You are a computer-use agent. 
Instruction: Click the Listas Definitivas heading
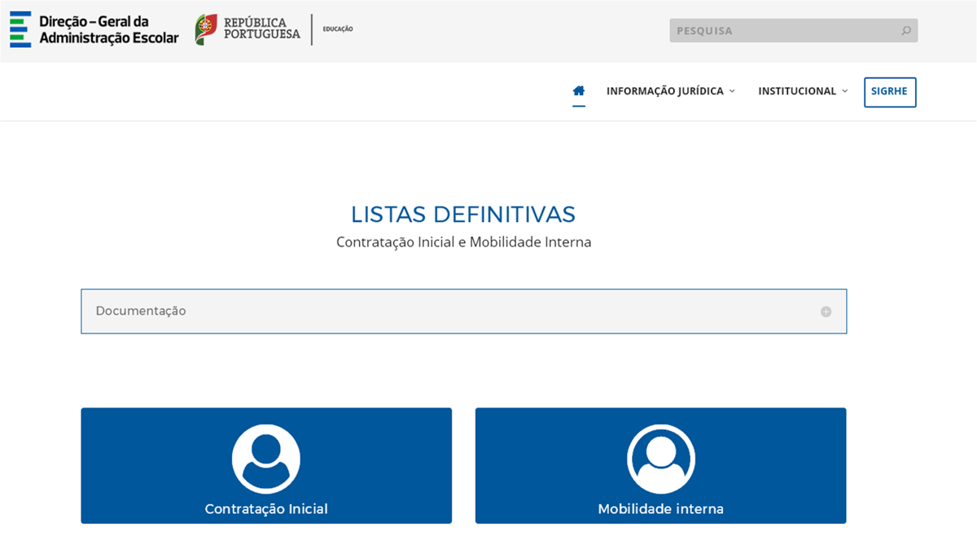point(463,215)
